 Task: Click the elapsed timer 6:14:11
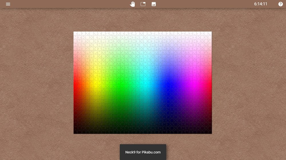click(x=261, y=4)
